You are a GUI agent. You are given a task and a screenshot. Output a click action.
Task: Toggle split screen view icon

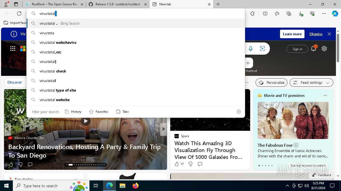pos(265,14)
